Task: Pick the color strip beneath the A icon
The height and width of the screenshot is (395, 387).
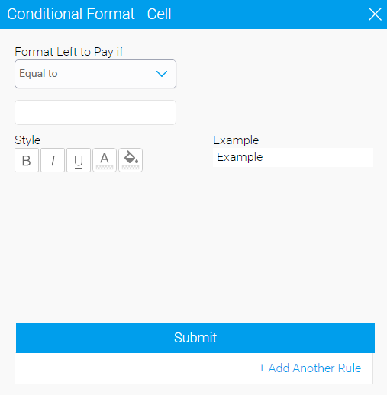Action: pos(105,168)
